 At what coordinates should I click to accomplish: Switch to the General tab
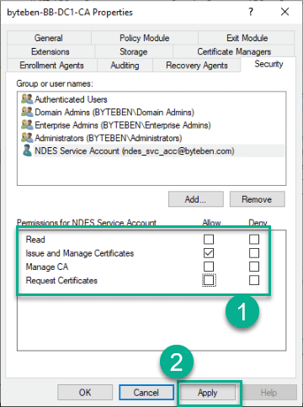coord(49,38)
